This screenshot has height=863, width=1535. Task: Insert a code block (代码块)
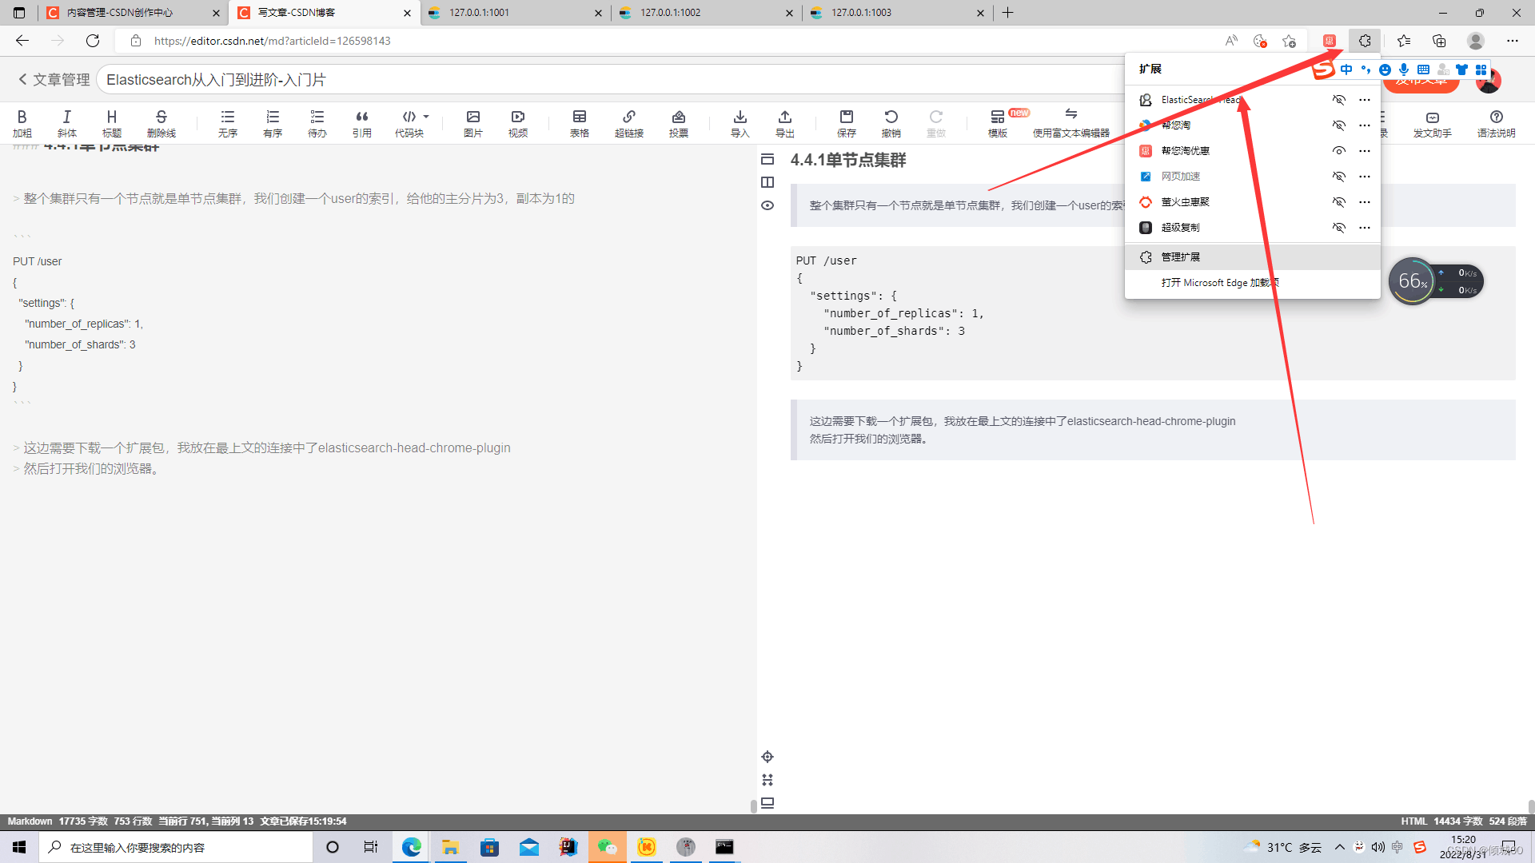409,123
